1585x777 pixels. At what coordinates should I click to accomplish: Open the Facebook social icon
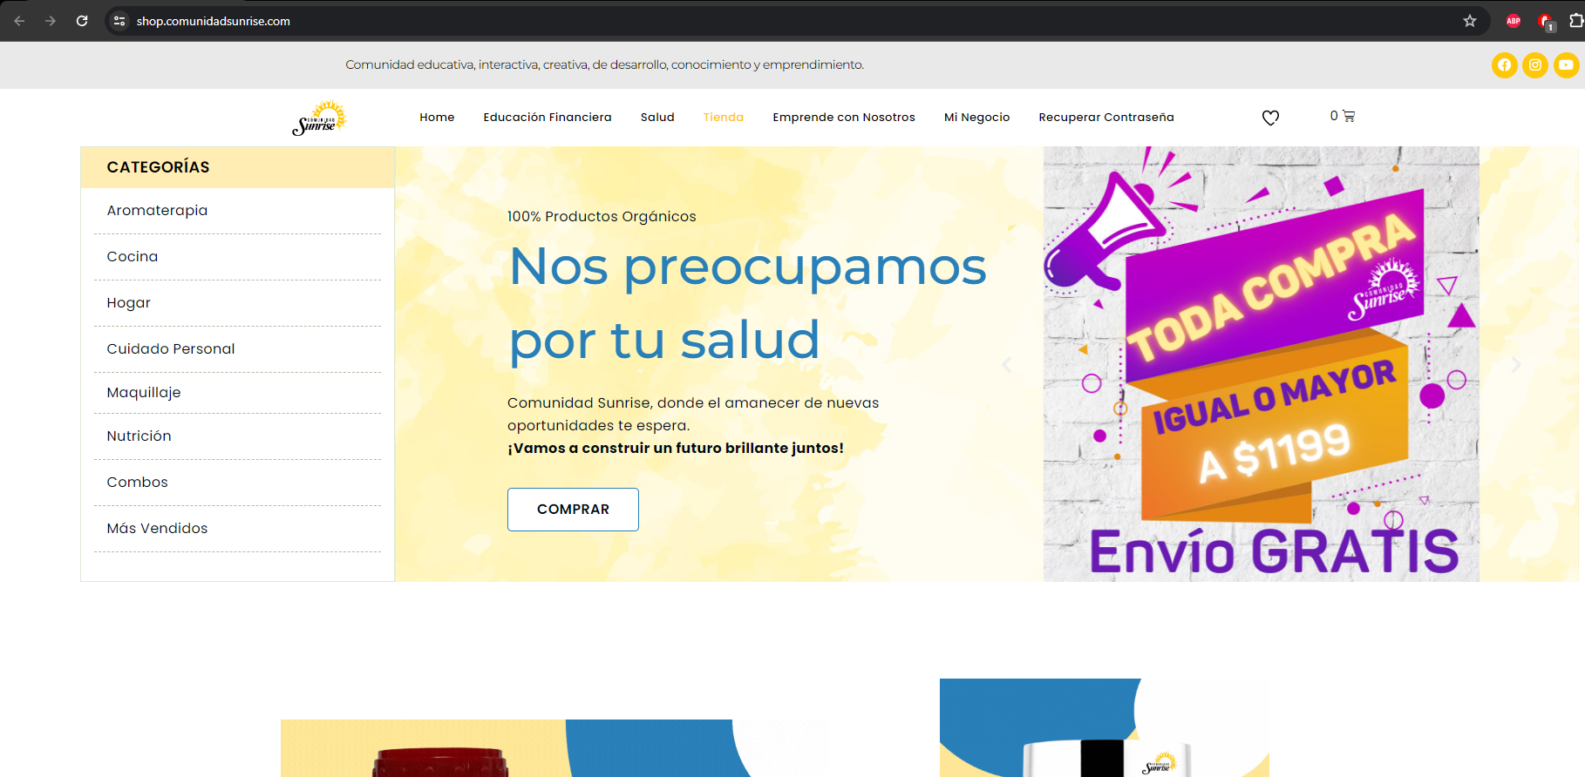click(1504, 65)
